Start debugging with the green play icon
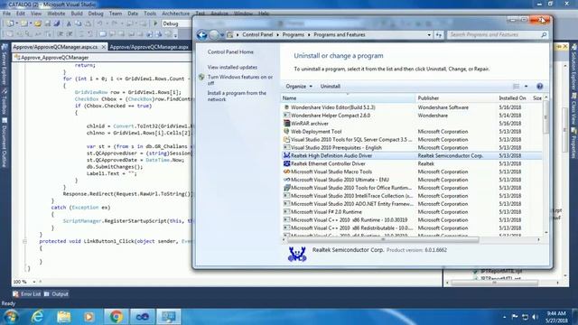The image size is (578, 325). (155, 23)
